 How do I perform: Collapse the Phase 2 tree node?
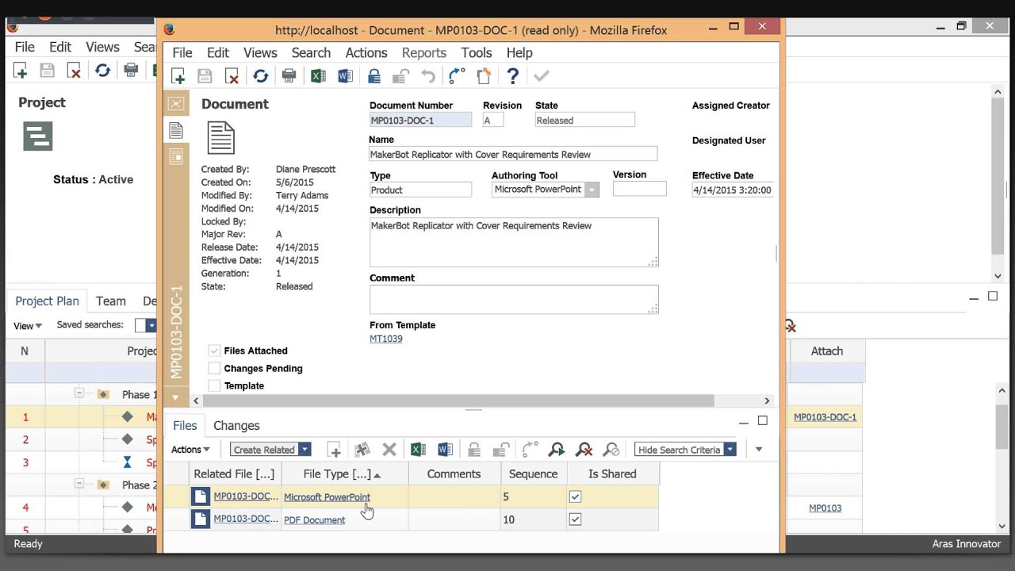point(79,484)
